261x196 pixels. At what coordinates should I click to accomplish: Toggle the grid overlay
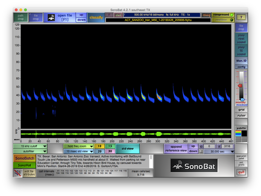(x=241, y=110)
